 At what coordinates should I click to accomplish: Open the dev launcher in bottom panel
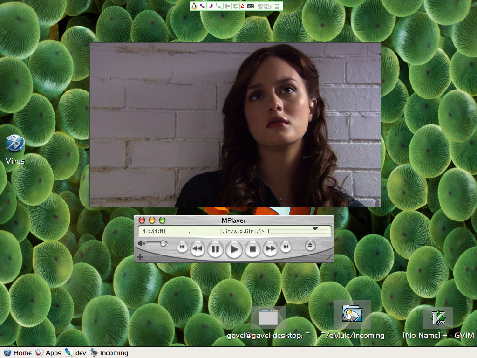pos(75,353)
